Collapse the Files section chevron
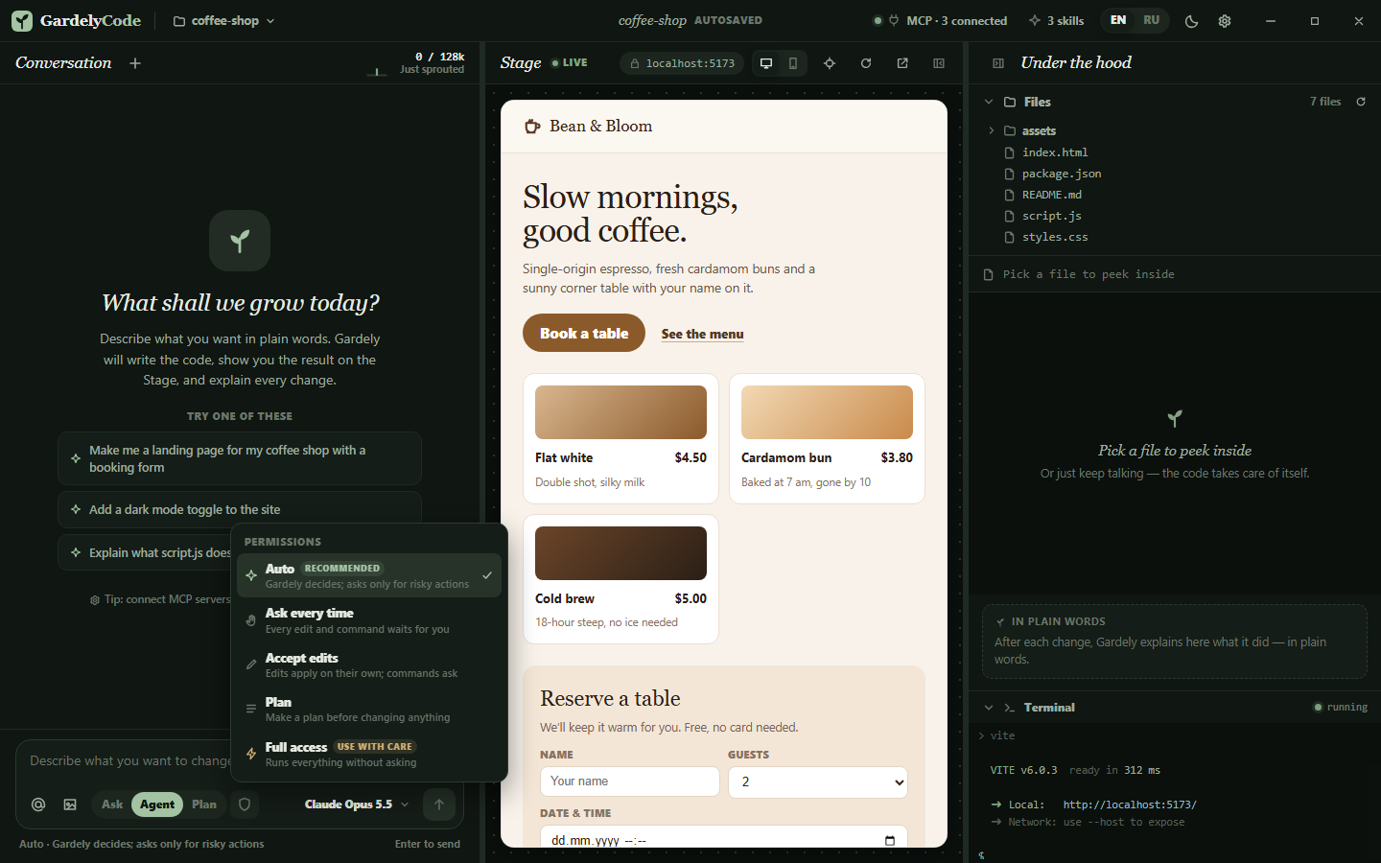Image resolution: width=1381 pixels, height=863 pixels. point(989,102)
